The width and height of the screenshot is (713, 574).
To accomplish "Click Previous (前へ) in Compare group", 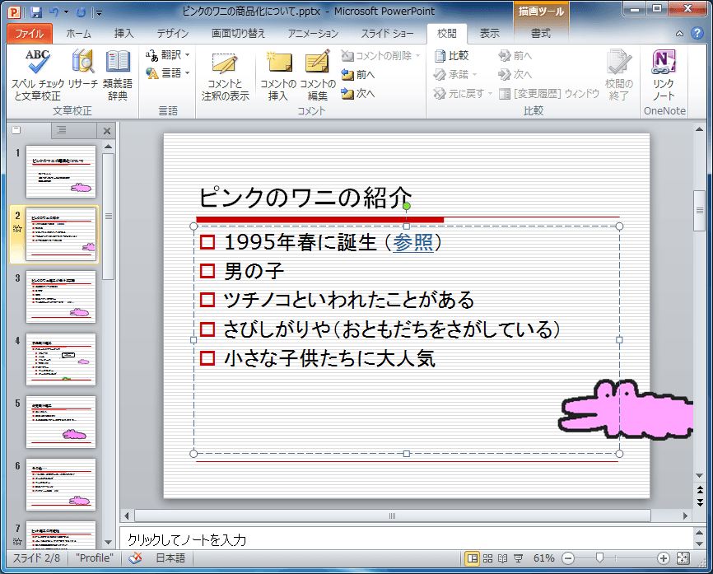I will pyautogui.click(x=515, y=55).
